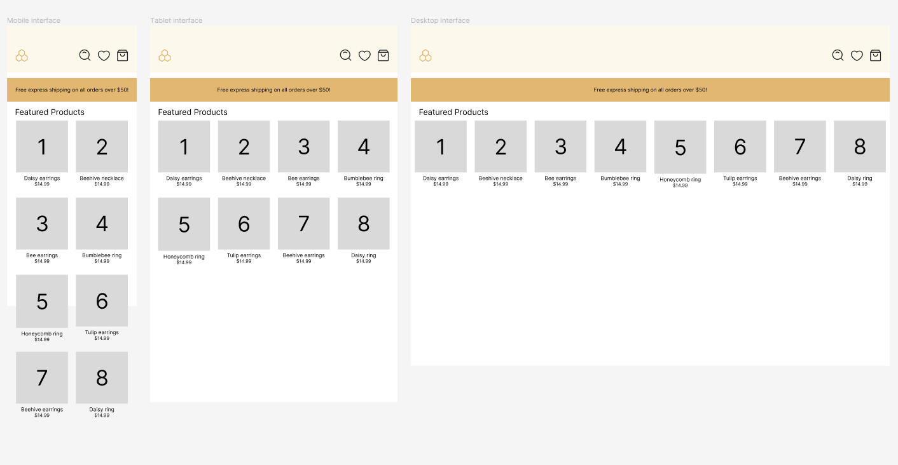Click the heart wishlist icon in Mobile header
Viewport: 898px width, 465px height.
point(104,56)
